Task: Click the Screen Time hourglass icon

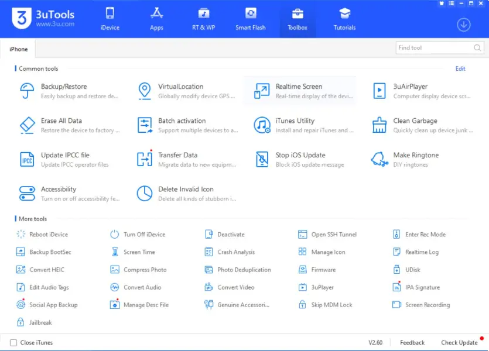Action: pos(115,252)
